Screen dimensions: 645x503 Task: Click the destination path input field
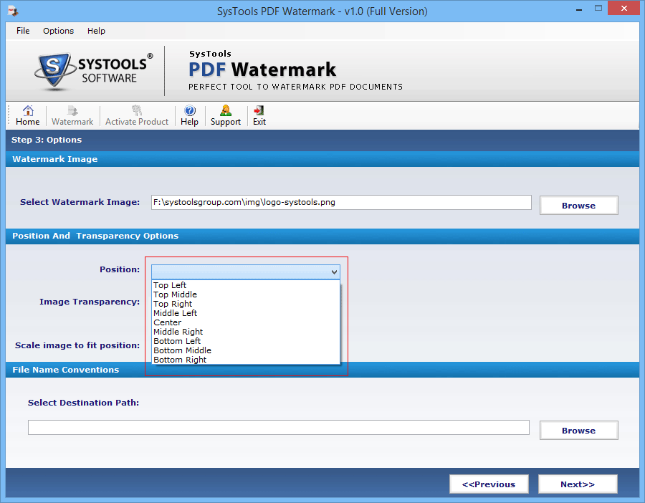pos(279,427)
